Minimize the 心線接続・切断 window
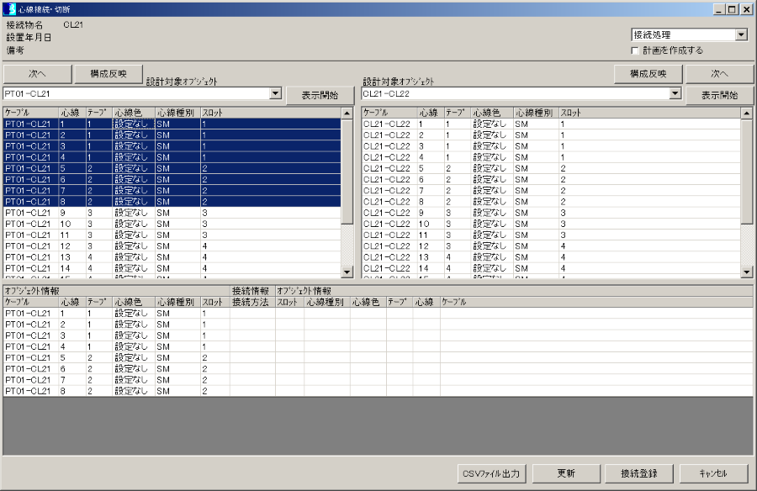757x491 pixels. click(x=719, y=9)
